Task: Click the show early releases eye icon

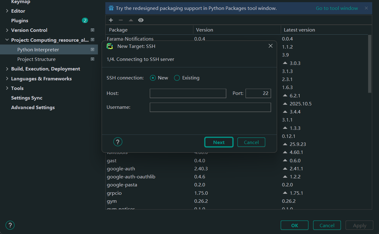Action: point(141,20)
